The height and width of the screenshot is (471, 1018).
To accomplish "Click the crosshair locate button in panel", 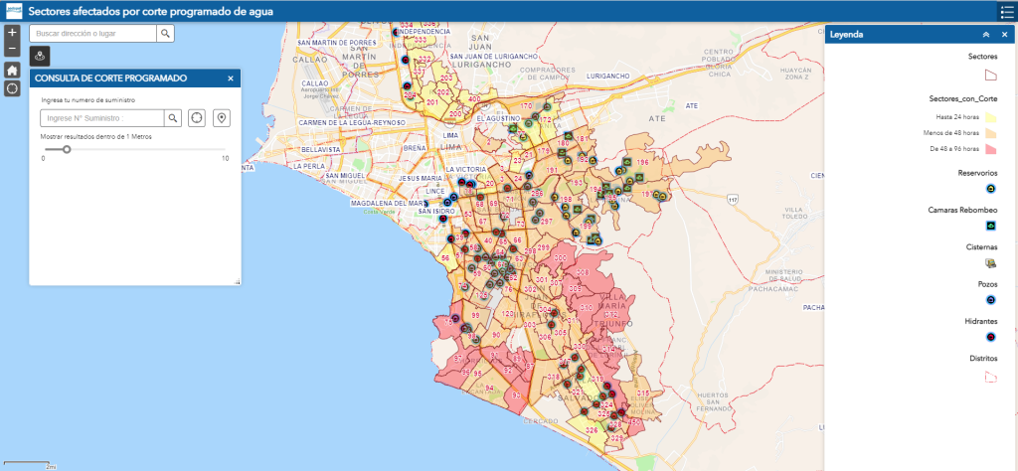I will pyautogui.click(x=197, y=118).
